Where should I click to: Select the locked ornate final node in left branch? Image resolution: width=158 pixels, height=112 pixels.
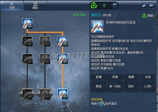pos(27,94)
